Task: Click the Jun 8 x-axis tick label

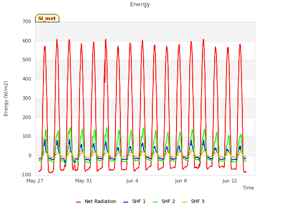Action: coord(181,181)
